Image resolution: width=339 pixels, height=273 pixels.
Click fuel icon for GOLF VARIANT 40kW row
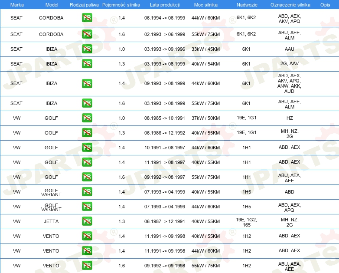(x=87, y=191)
